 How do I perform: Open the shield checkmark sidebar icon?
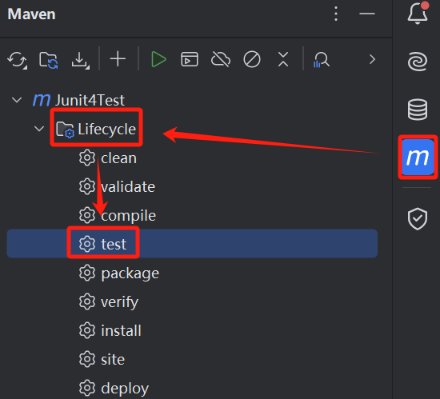(x=418, y=219)
